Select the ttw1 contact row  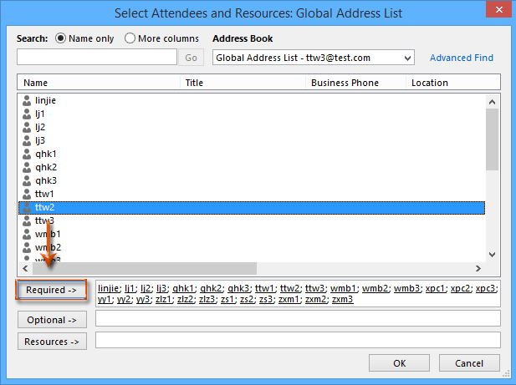[x=252, y=194]
